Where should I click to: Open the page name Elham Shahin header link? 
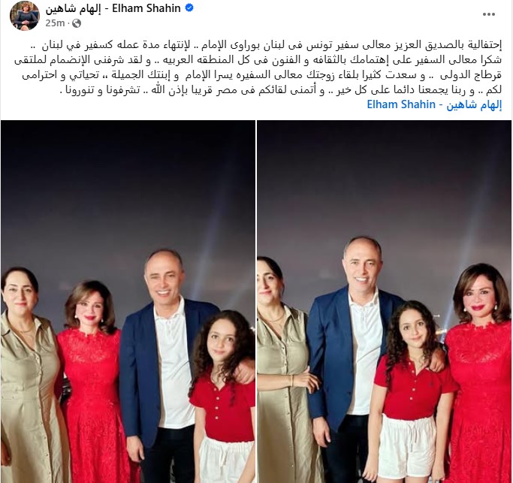[113, 8]
